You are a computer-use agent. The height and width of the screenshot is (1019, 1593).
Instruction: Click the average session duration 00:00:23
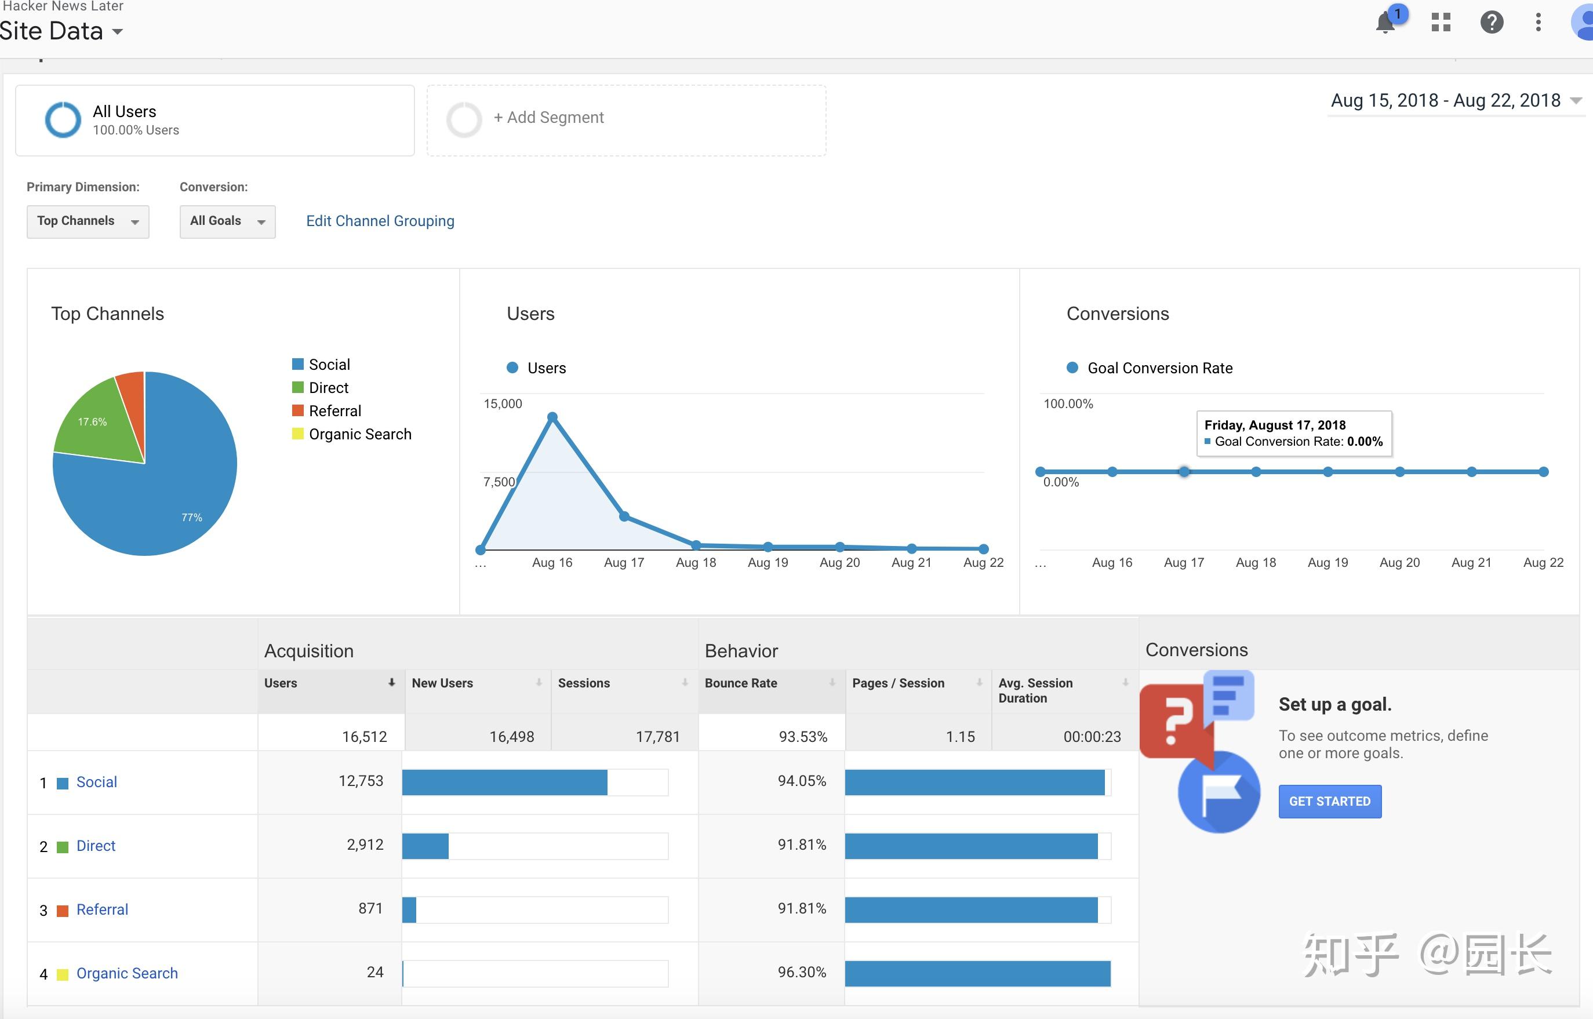(x=1092, y=737)
